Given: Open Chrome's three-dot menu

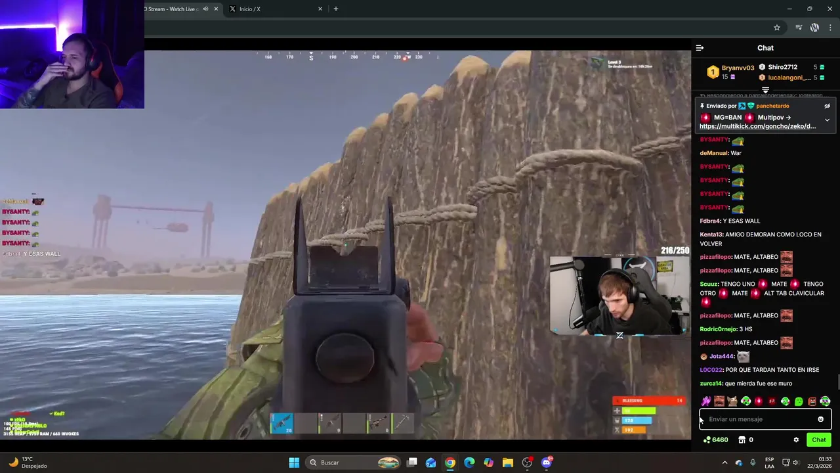Looking at the screenshot, I should 829,28.
